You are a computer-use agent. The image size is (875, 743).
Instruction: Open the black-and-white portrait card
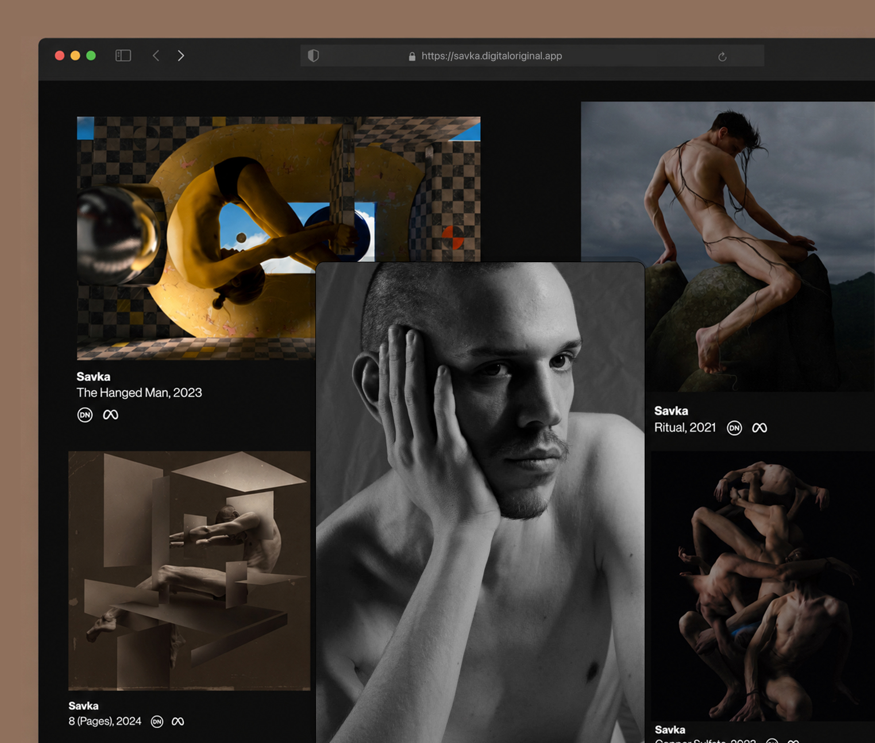(480, 503)
